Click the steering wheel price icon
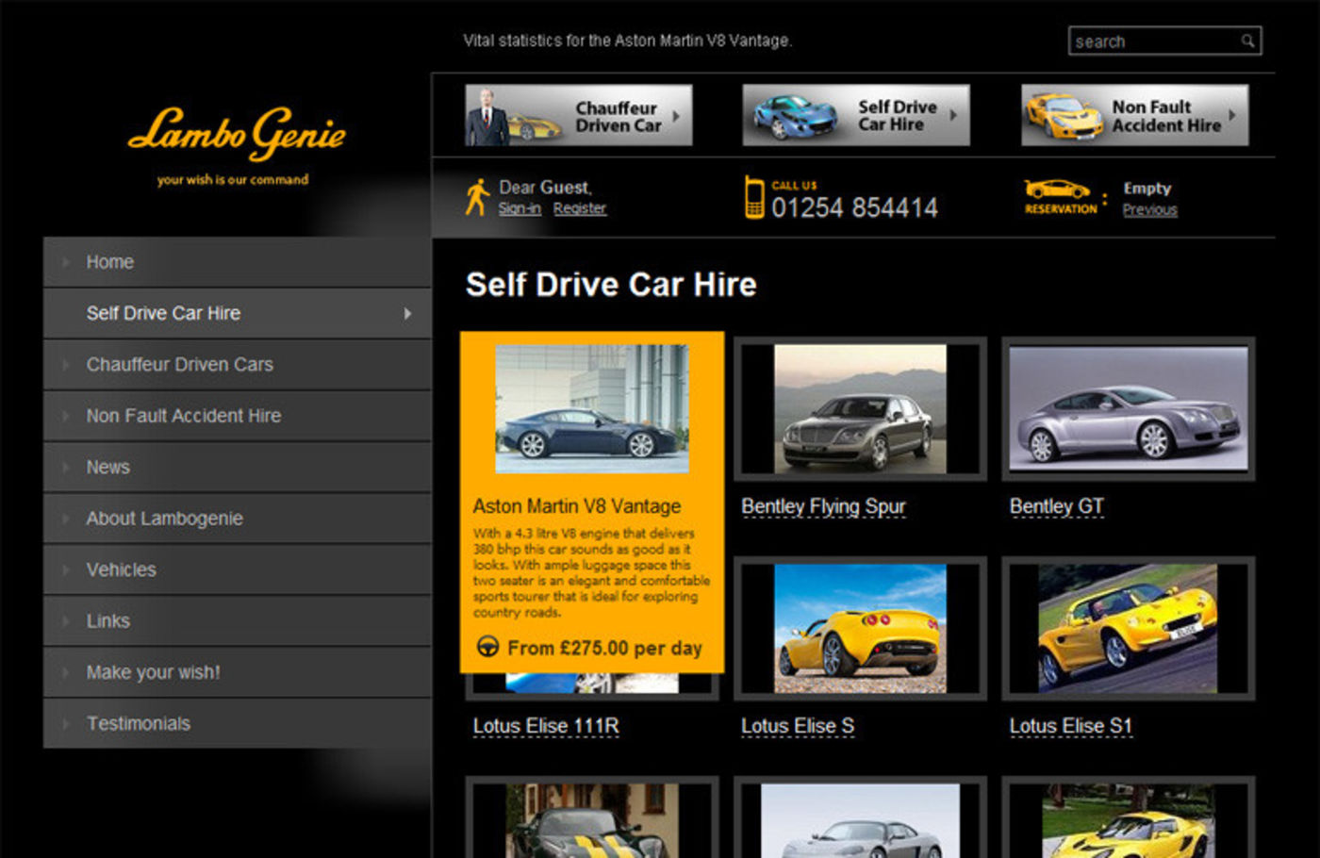 [x=487, y=647]
